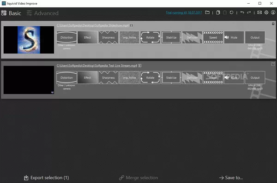Click Export selection (1)

pyautogui.click(x=47, y=178)
